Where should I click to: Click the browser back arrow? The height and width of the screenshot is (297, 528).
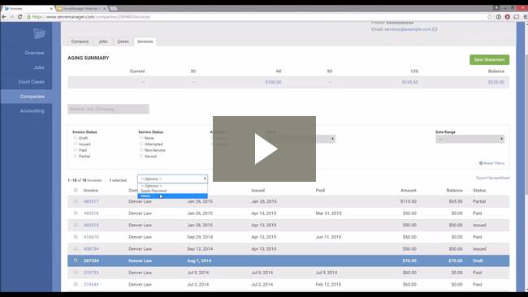coord(4,17)
